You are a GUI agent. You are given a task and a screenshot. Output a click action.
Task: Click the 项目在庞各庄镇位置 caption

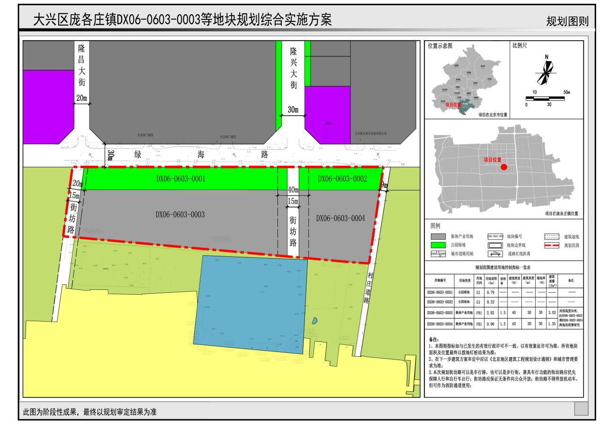click(562, 214)
